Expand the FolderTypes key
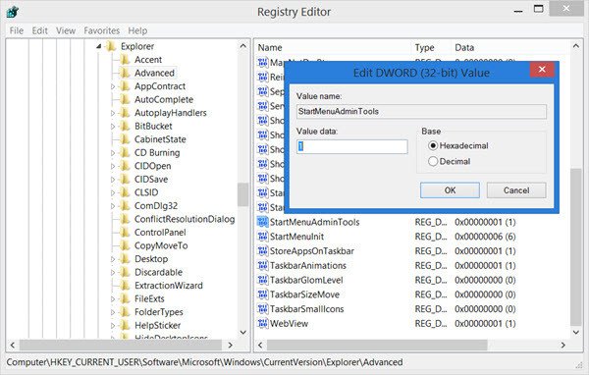589x375 pixels. click(113, 312)
